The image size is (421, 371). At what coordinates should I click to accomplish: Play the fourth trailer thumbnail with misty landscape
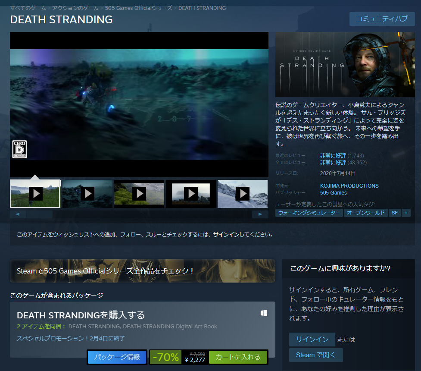(191, 194)
